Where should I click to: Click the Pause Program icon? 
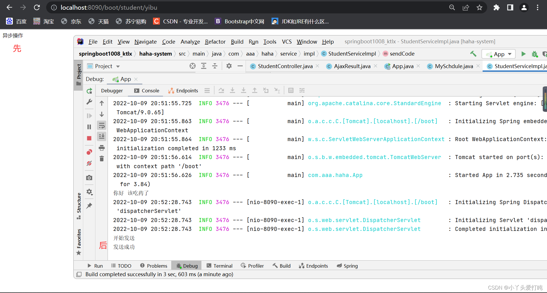coord(89,127)
